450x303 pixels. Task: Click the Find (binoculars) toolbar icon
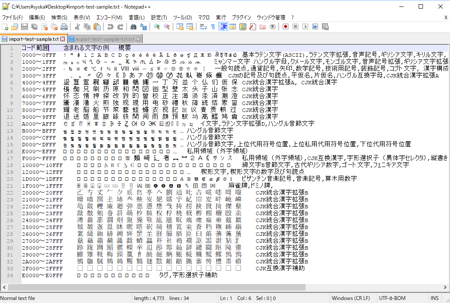(x=133, y=27)
